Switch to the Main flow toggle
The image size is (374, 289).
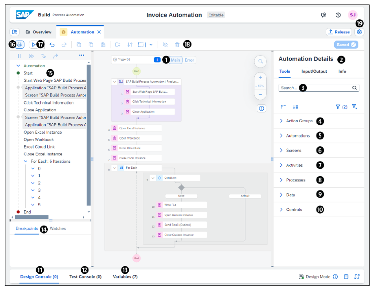pyautogui.click(x=175, y=60)
